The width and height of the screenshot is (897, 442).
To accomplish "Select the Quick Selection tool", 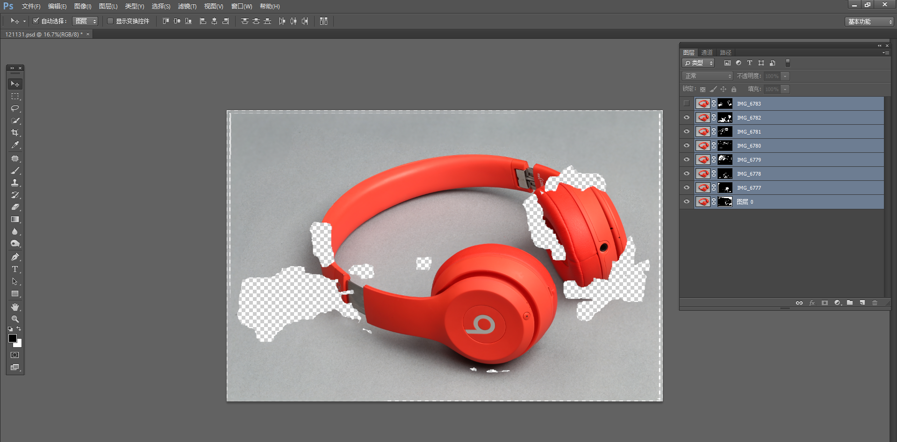I will pyautogui.click(x=15, y=121).
